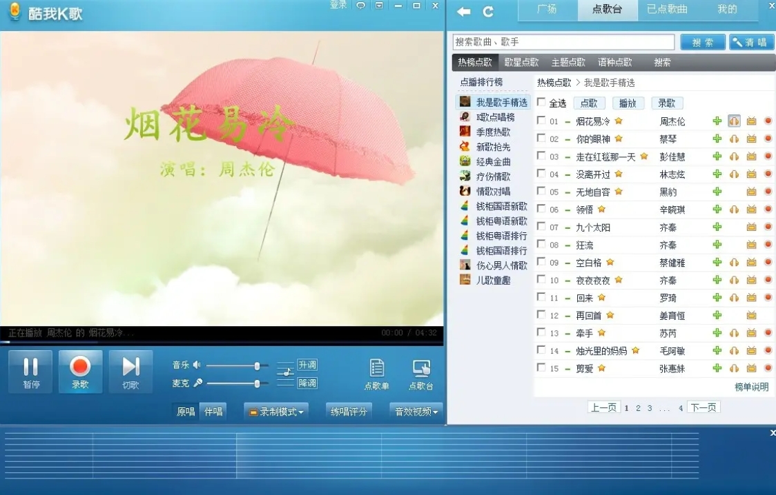Seek on the playback progress bar
Screen dimensions: 776x495
(x=222, y=341)
